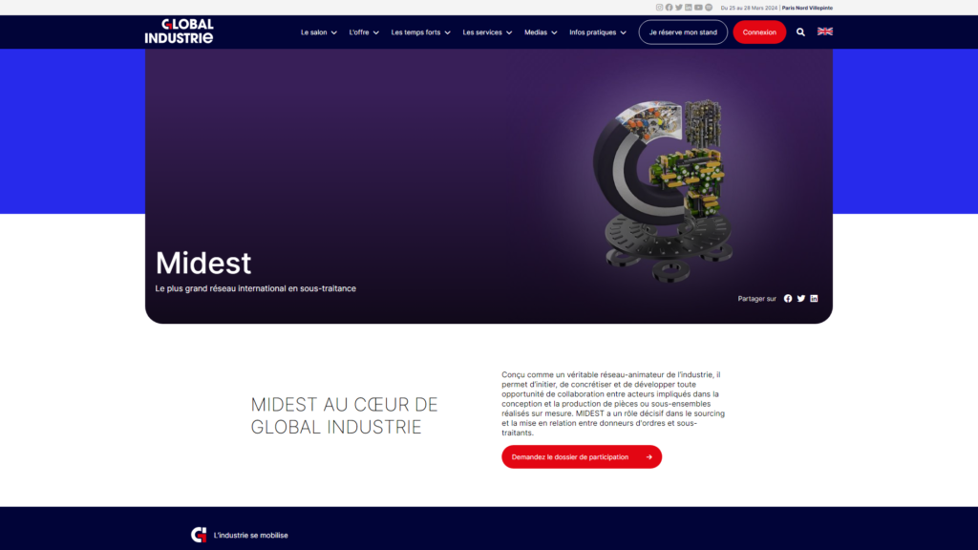978x550 pixels.
Task: Expand the Infos pratiques chevron
Action: (x=623, y=33)
